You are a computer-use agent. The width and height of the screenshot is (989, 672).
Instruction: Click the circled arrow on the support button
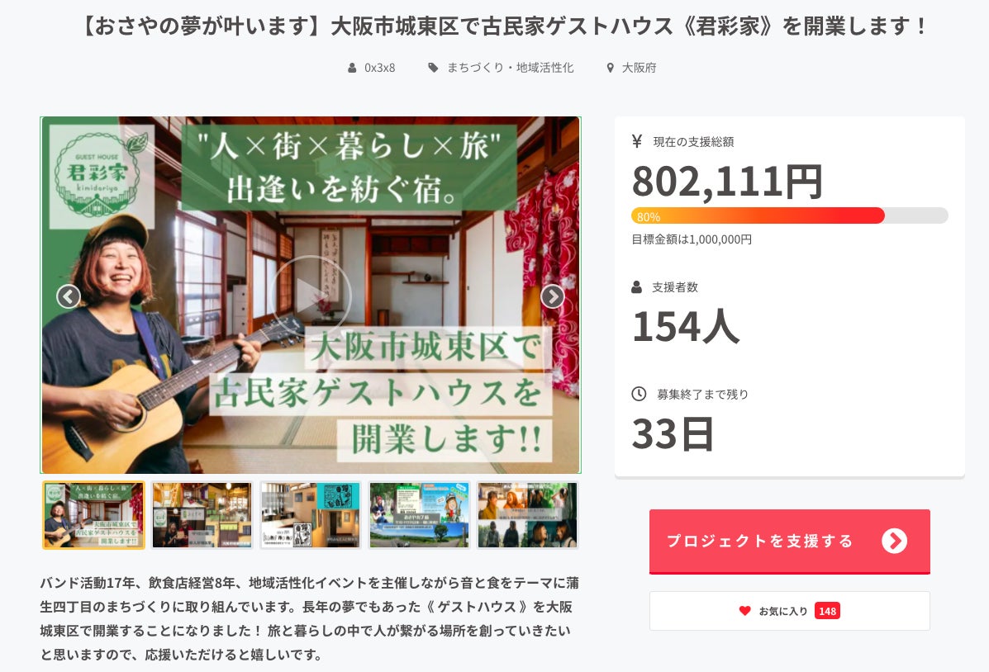894,541
